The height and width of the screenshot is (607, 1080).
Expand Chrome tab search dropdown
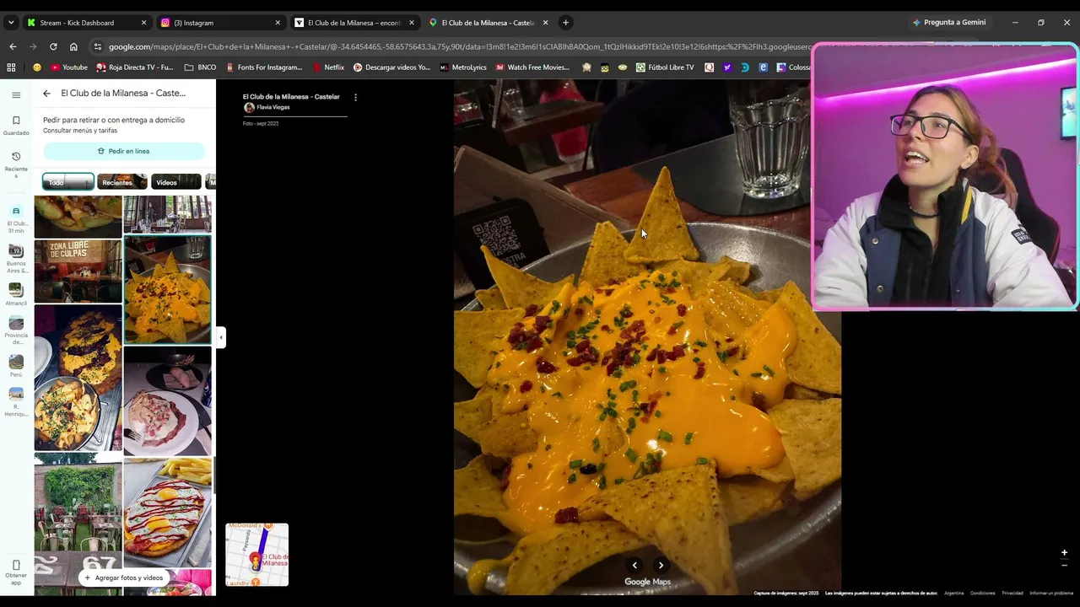click(x=10, y=23)
